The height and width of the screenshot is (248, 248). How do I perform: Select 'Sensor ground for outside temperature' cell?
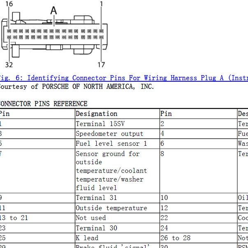pos(117,171)
